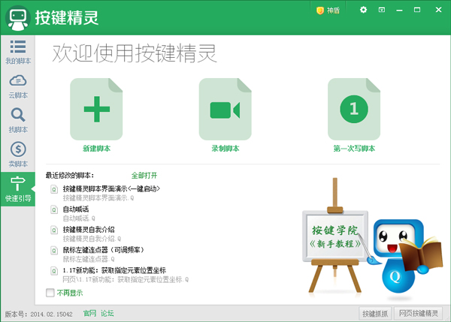
Task: Check the 不再显示 checkbox
Action: point(50,293)
